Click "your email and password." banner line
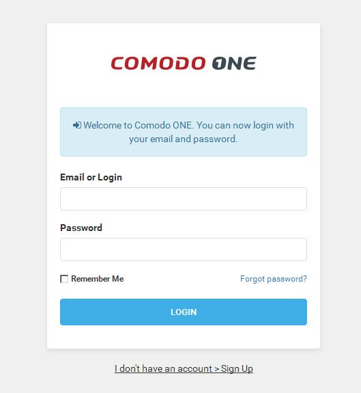The height and width of the screenshot is (393, 361). (184, 139)
